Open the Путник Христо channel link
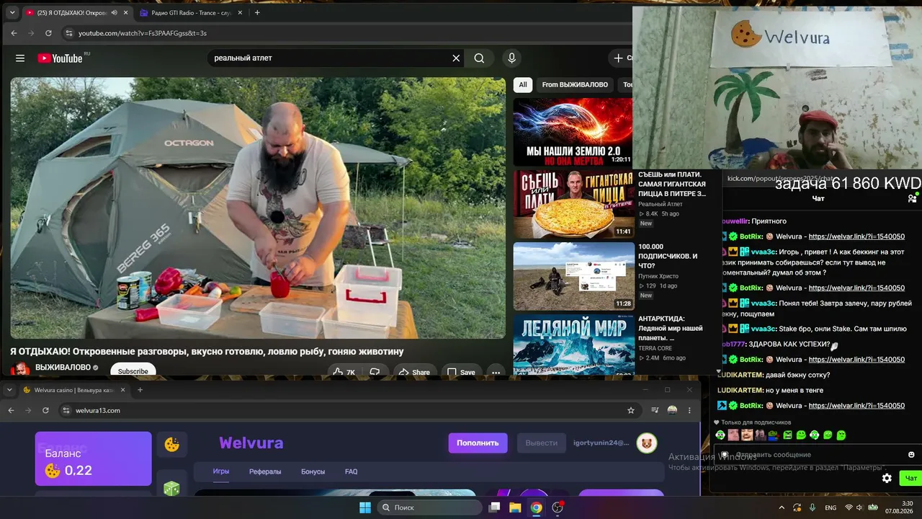The height and width of the screenshot is (519, 922). click(658, 276)
